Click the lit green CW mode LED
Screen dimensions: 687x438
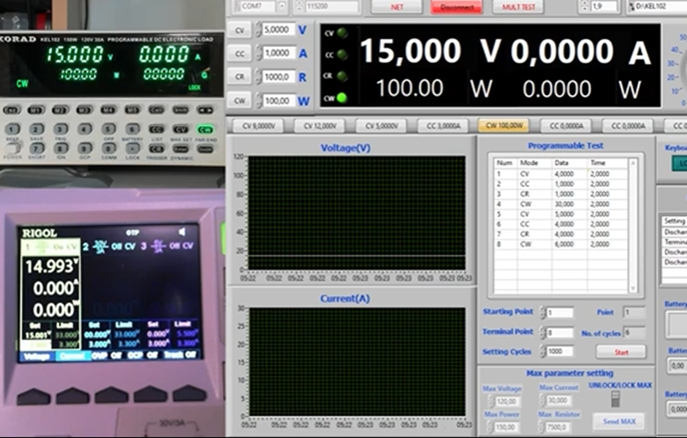(341, 98)
